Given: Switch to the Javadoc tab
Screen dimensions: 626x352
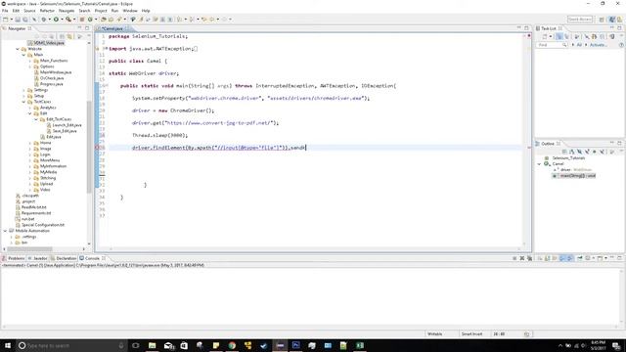Looking at the screenshot, I should click(x=37, y=258).
